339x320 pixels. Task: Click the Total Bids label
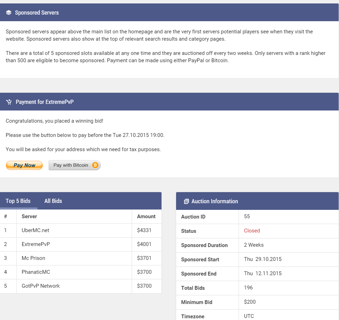[x=193, y=288]
